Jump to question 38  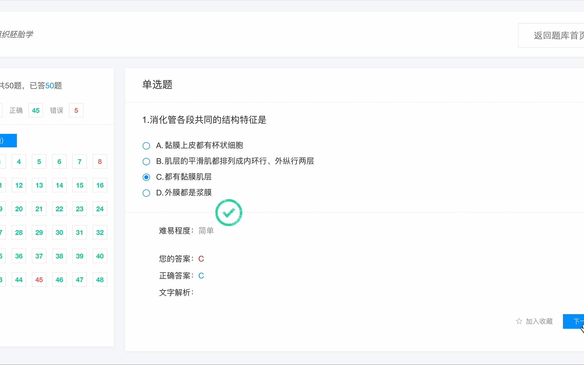[x=59, y=256]
